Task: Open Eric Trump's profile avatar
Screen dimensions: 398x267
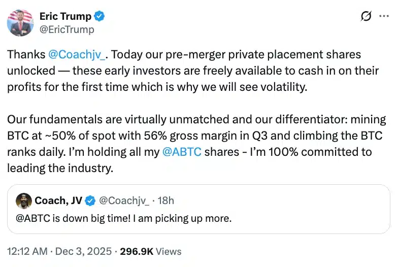Action: coord(20,23)
